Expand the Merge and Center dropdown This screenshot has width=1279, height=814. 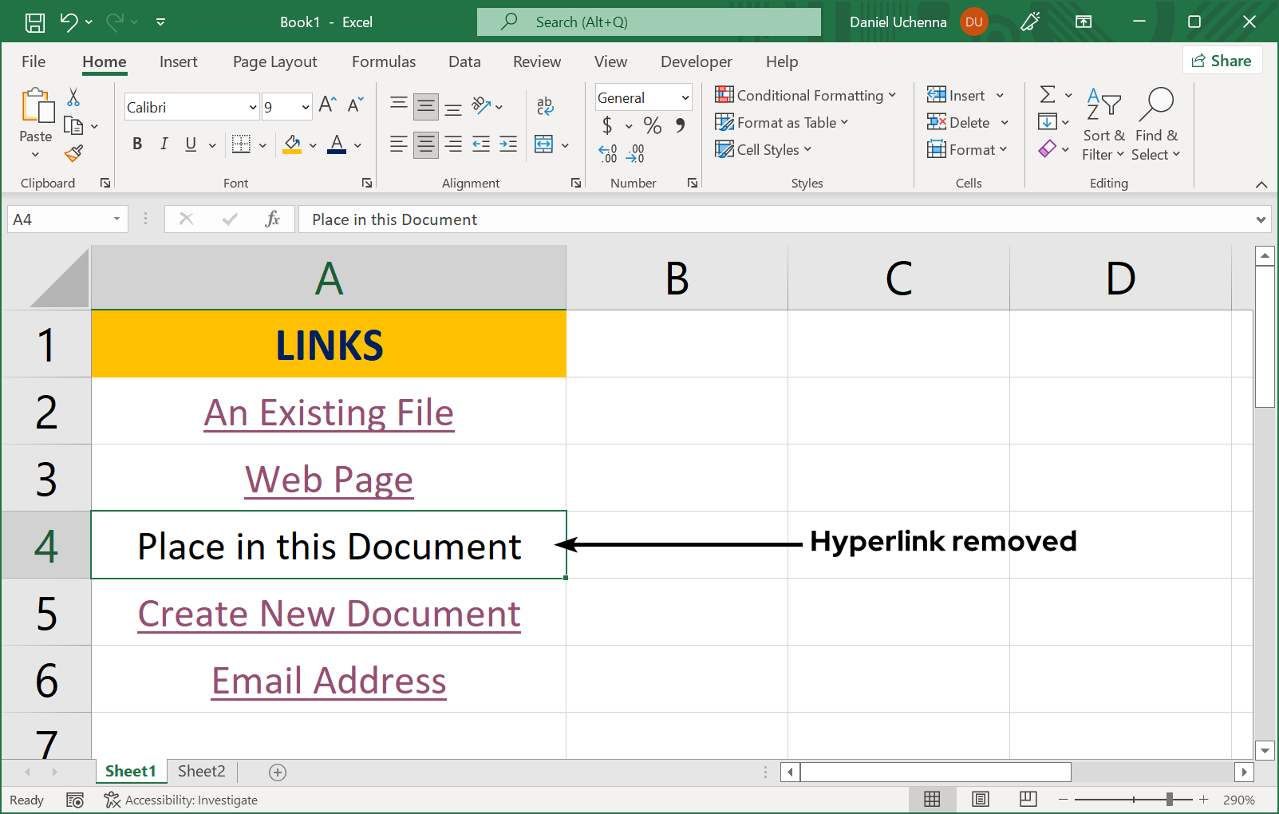tap(565, 144)
